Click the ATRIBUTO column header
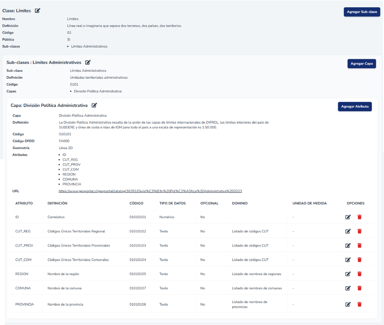This screenshot has height=325, width=384. 24,203
